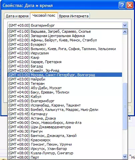Choose Исламабад, Карачи, Ташкент time zone
Viewport: 135px width, 160px height.
(x=65, y=105)
